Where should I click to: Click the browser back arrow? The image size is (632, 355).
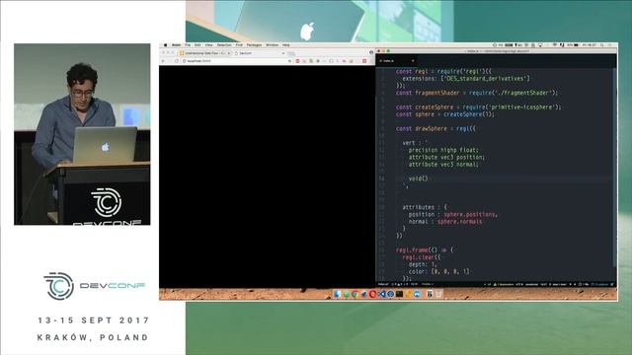pos(163,61)
